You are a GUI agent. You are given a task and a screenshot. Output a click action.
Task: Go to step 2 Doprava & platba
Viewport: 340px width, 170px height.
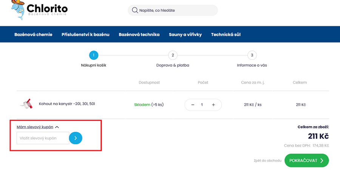(x=173, y=55)
